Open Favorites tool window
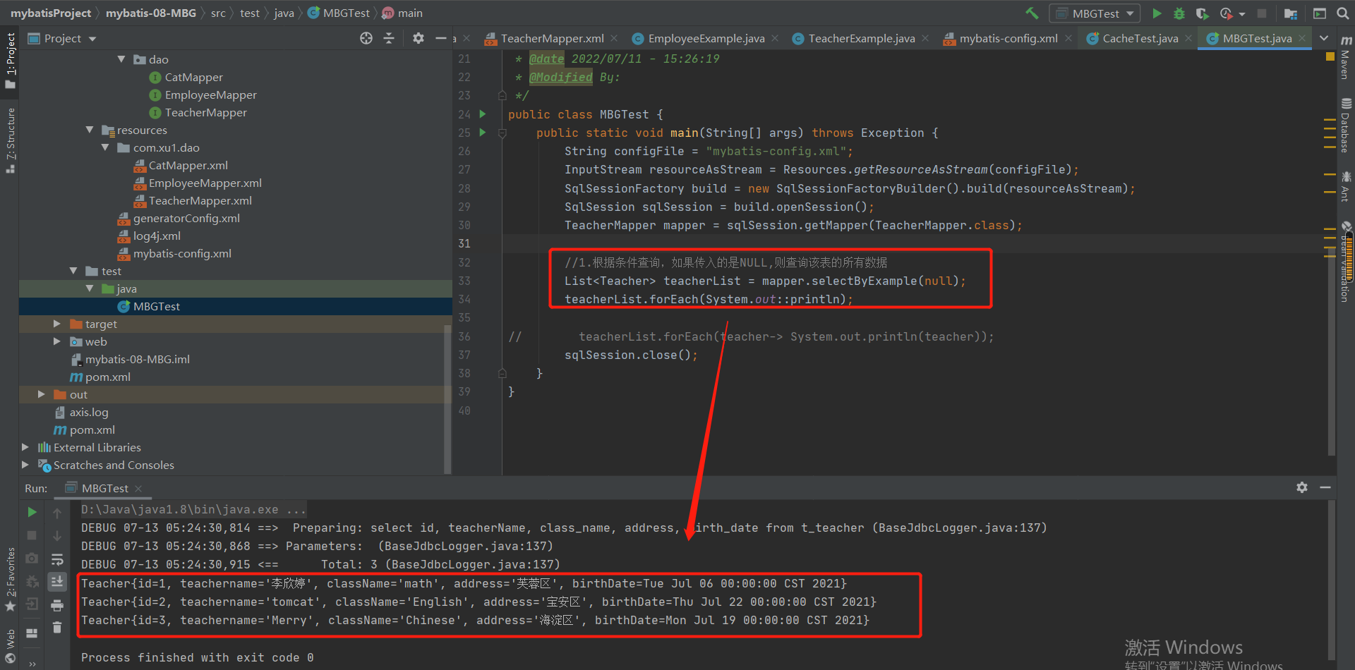 pos(10,580)
